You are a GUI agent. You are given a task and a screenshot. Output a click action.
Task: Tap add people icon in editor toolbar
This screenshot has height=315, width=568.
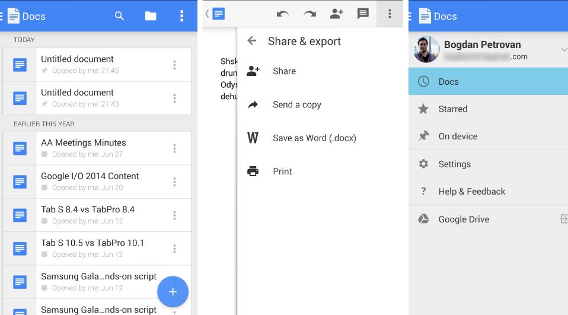point(337,14)
